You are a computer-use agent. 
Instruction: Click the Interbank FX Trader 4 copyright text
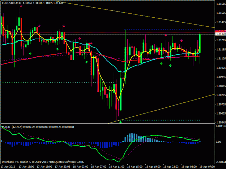tap(43, 162)
